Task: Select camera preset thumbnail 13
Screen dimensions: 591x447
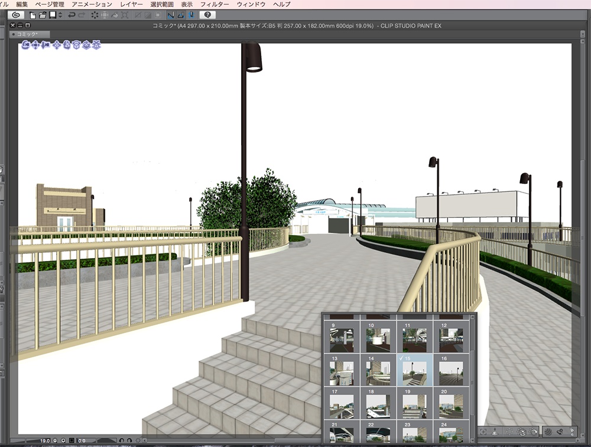Action: point(342,370)
